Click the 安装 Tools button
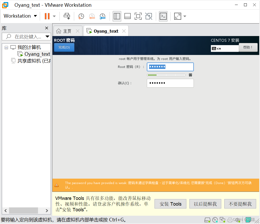260x224 pixels. point(171,204)
